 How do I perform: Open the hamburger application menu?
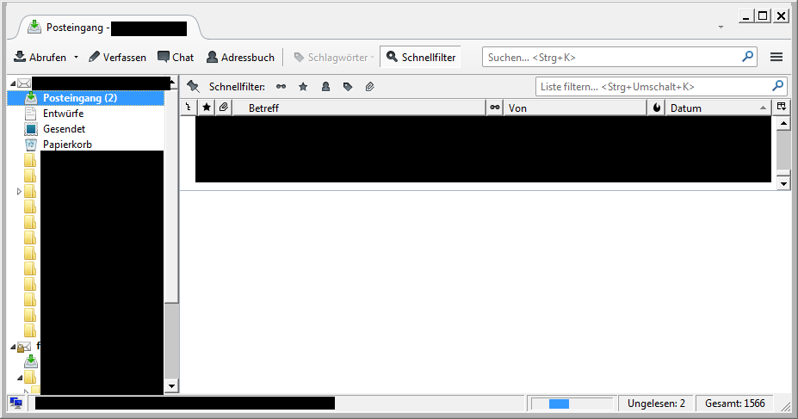(776, 58)
